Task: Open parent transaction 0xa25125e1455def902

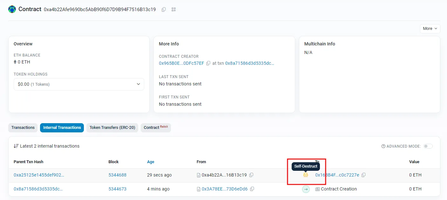Action: (39, 175)
